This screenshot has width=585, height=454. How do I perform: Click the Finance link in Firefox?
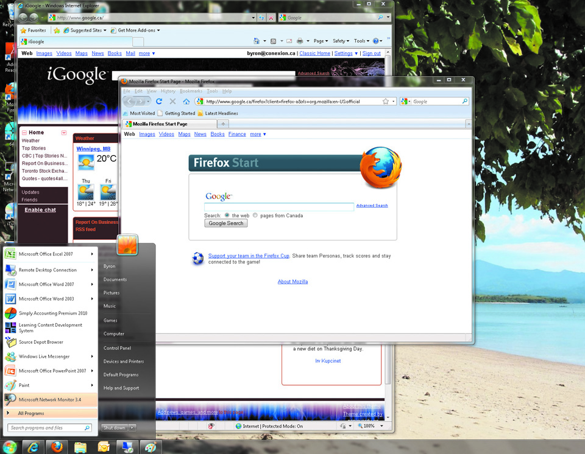point(237,134)
